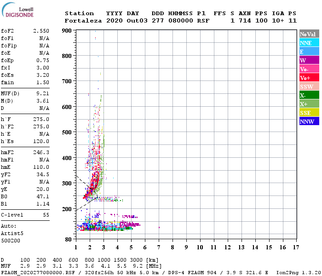The image size is (322, 276).
Task: Select the NoVal legend swatch
Action: coord(309,34)
